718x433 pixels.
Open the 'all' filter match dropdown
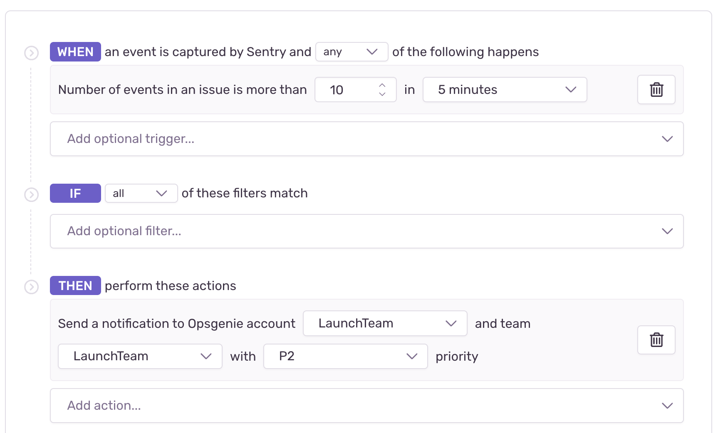tap(141, 193)
